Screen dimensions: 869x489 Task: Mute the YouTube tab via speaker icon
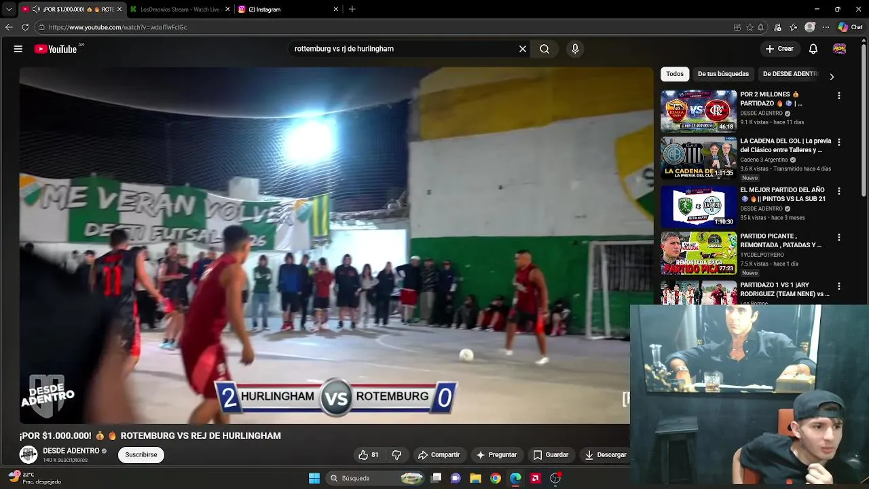point(35,10)
